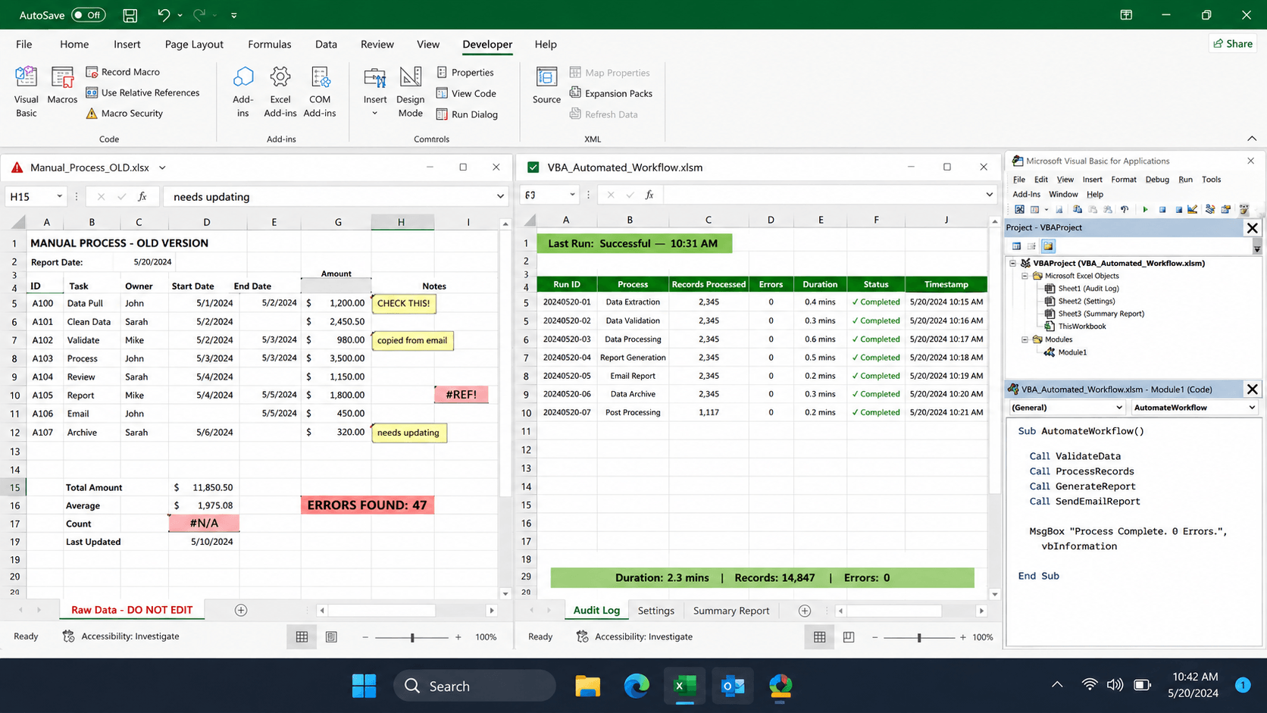This screenshot has width=1267, height=713.
Task: Open control Properties
Action: coord(465,73)
